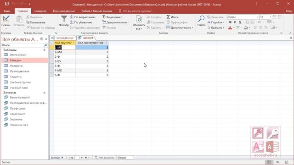Image resolution: width=294 pixels, height=165 pixels.
Task: Open Calibri font name combo box
Action: [x=243, y=17]
